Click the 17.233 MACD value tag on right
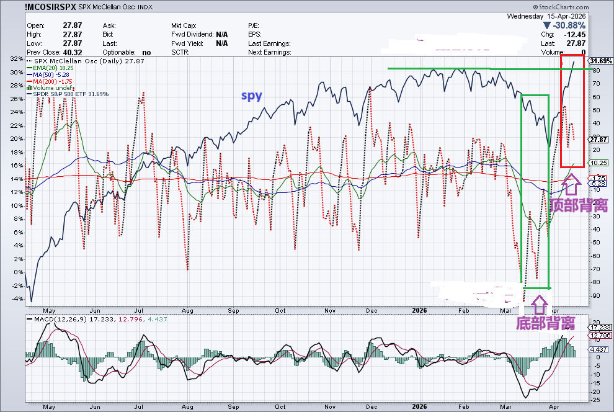 [x=601, y=327]
